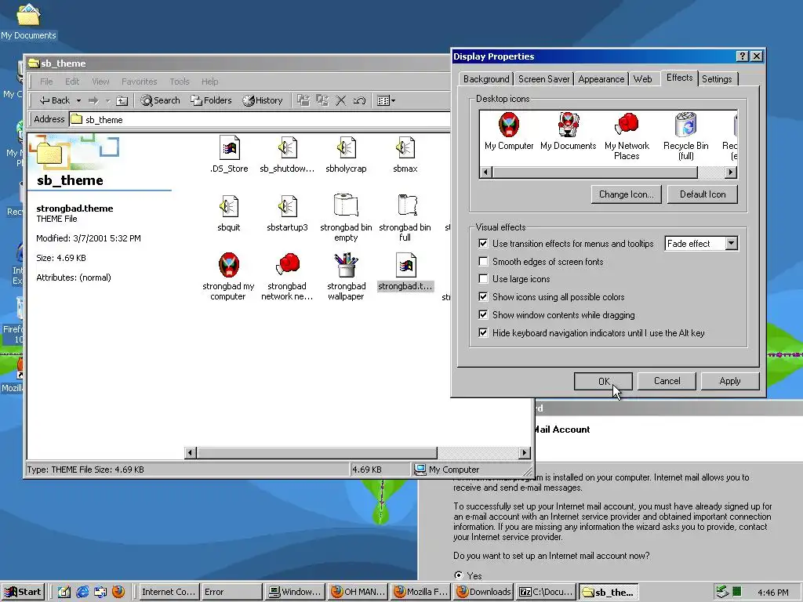Click the Change Icon... button

[x=627, y=194]
